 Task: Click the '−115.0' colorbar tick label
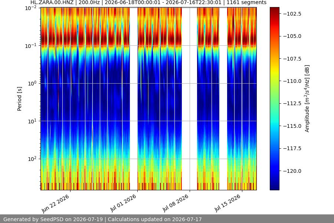point(292,126)
